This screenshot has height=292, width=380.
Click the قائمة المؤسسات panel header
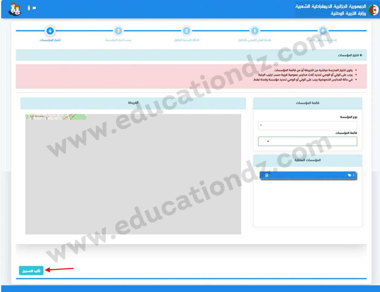[308, 103]
